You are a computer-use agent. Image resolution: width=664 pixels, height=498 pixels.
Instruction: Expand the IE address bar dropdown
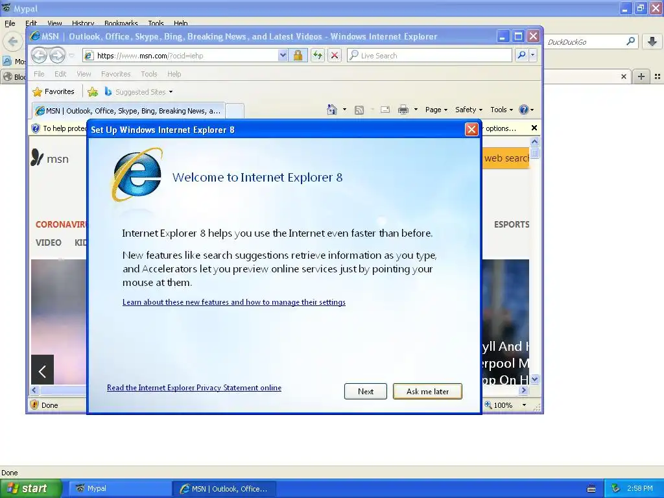[x=283, y=55]
